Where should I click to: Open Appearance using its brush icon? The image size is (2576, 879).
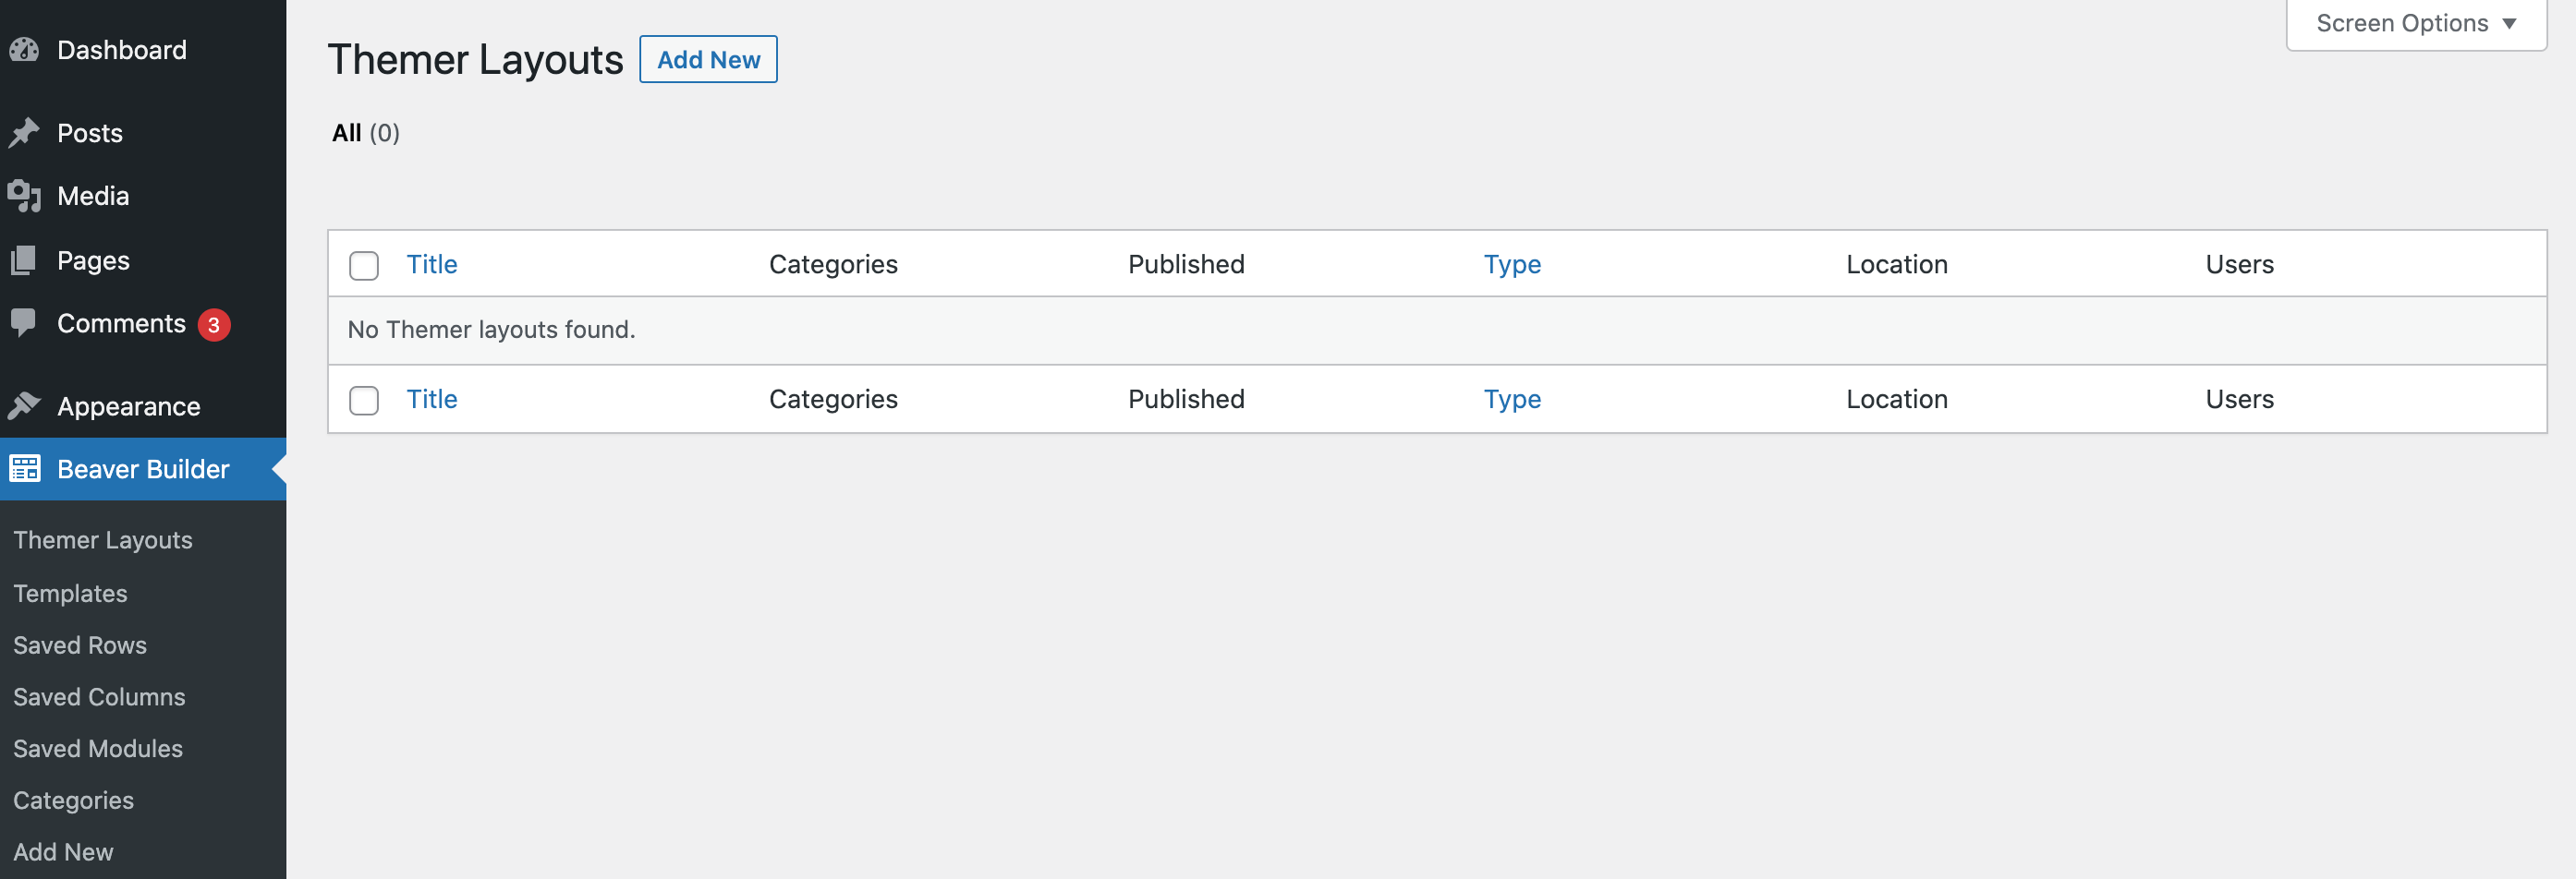tap(24, 405)
